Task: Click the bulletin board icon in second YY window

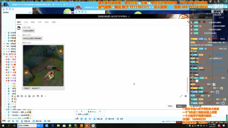Action: (82, 12)
